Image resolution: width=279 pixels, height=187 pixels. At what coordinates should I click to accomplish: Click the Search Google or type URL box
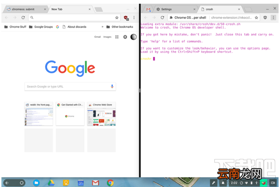coord(70,86)
